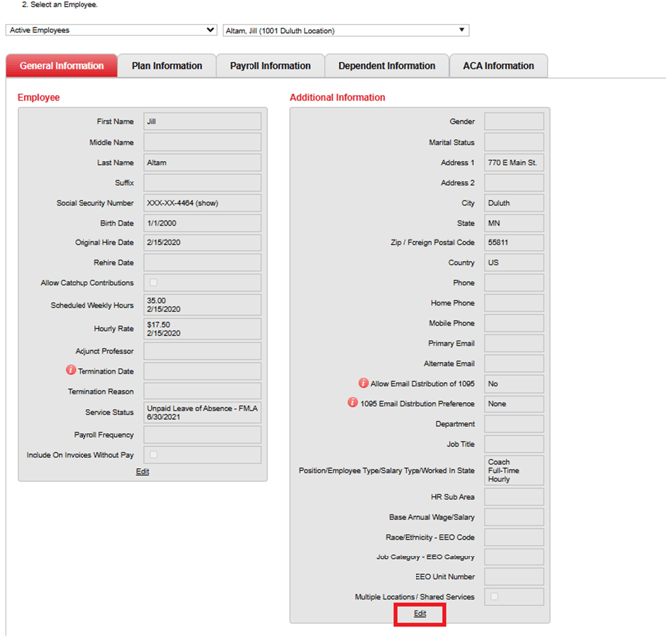666x636 pixels.
Task: Click Edit link under Additional Information
Action: pos(419,614)
